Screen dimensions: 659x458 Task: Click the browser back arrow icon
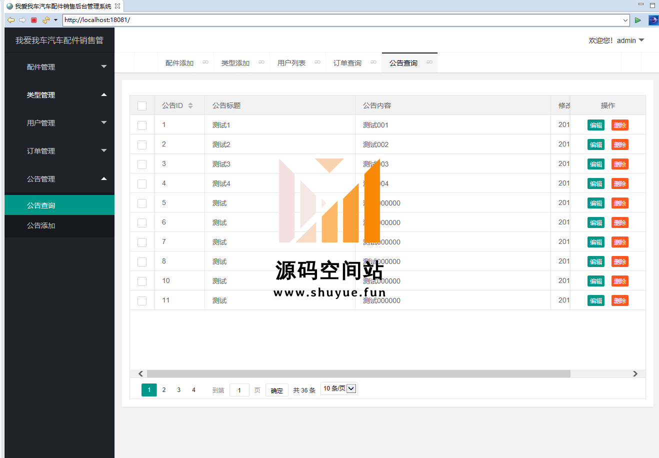(x=11, y=20)
